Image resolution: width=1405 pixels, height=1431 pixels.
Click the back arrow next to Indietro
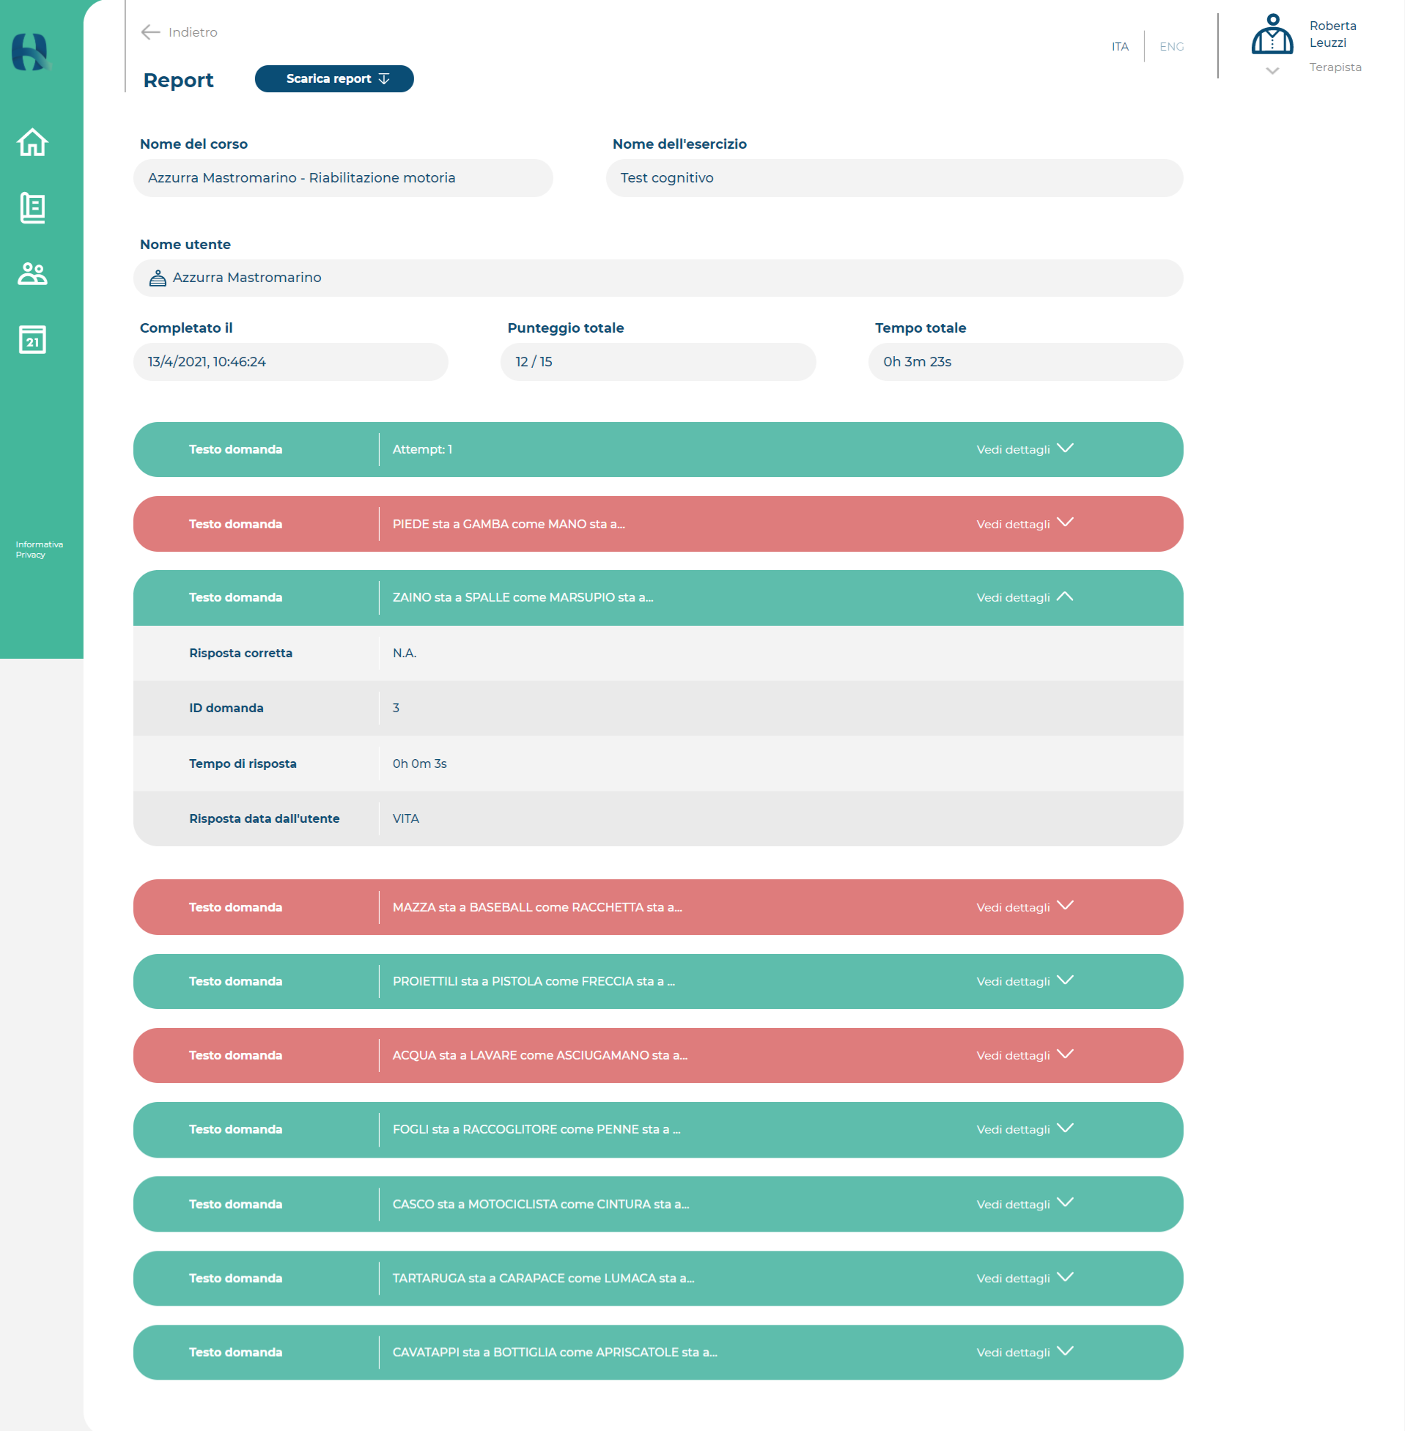point(150,32)
